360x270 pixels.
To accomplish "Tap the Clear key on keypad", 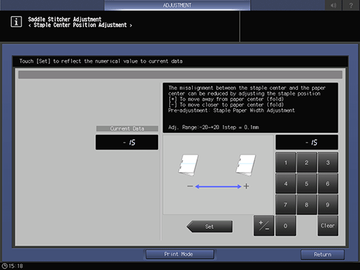I will click(328, 225).
